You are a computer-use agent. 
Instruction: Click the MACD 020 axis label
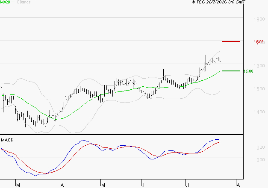point(261,147)
